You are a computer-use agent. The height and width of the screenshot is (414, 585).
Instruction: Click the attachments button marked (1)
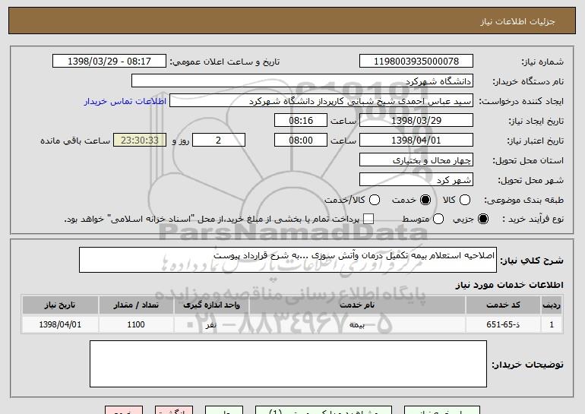(x=324, y=410)
